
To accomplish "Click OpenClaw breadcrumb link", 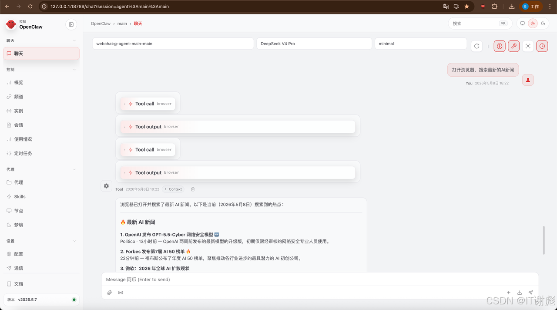I will (x=101, y=24).
